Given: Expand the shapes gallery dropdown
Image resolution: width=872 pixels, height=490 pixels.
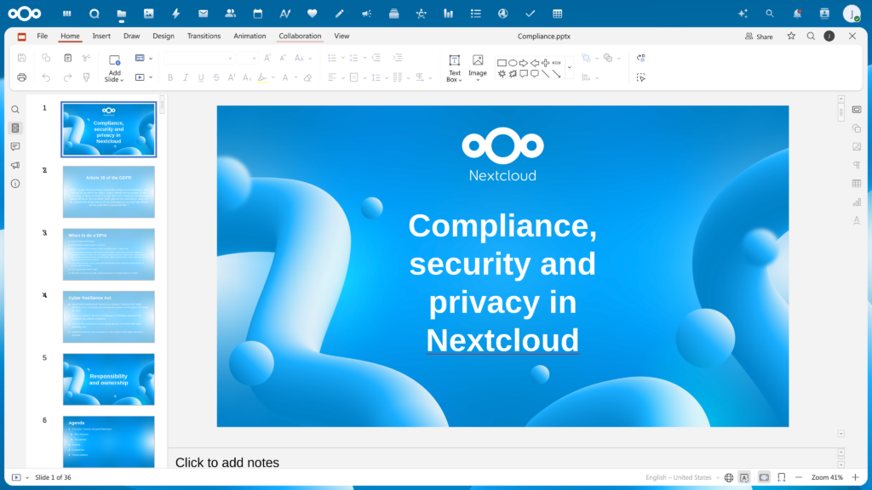Looking at the screenshot, I should coord(569,69).
